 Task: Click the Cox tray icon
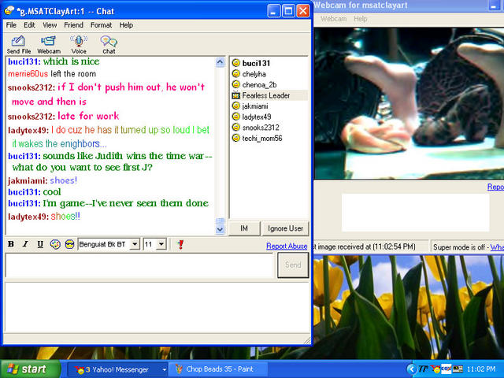click(x=447, y=369)
